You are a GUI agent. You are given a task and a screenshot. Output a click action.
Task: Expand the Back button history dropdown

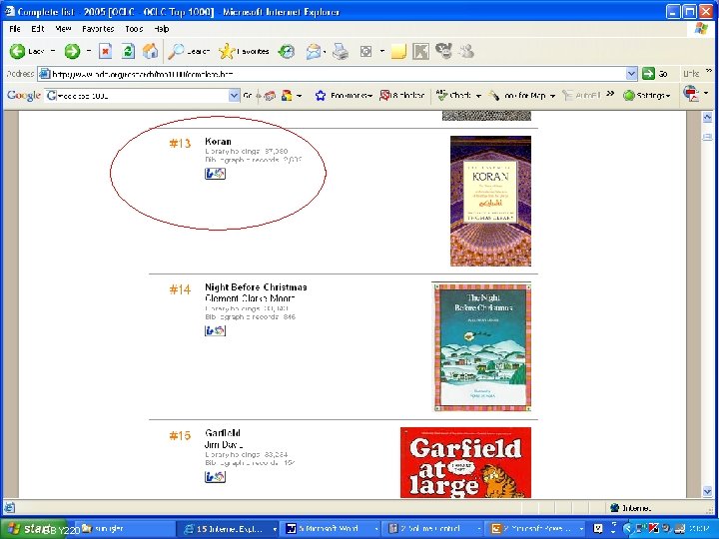pyautogui.click(x=53, y=51)
